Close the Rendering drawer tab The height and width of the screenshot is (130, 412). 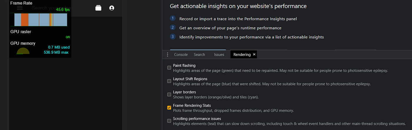pos(254,55)
